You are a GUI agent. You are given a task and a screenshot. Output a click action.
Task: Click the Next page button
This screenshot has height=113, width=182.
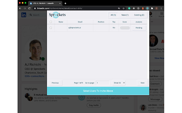[142, 83]
